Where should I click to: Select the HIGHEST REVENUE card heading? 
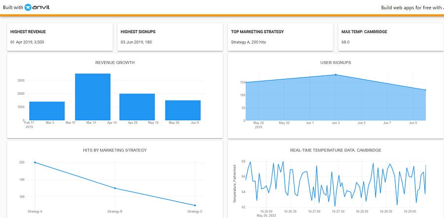pos(28,32)
